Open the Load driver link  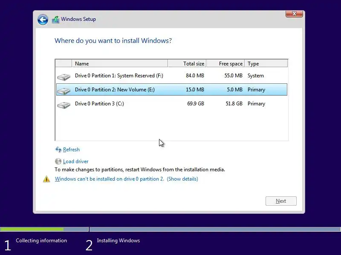pyautogui.click(x=76, y=161)
